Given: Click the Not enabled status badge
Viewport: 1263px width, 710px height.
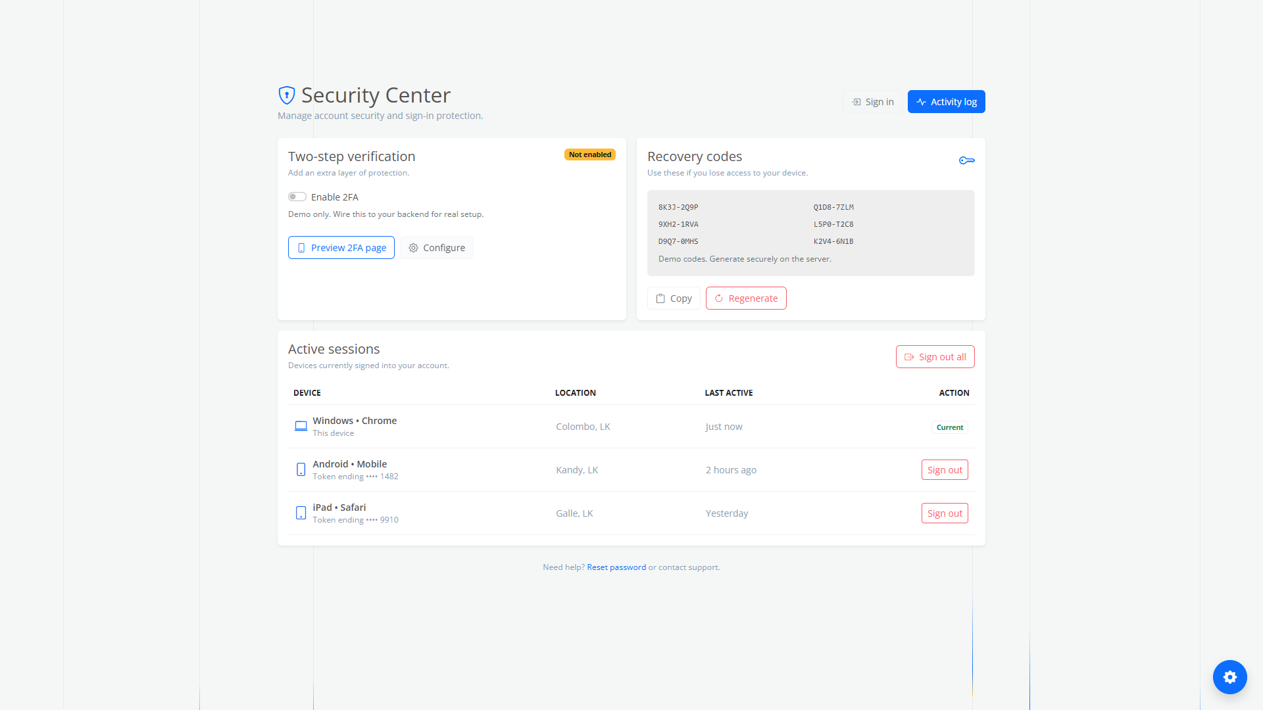Looking at the screenshot, I should 589,154.
